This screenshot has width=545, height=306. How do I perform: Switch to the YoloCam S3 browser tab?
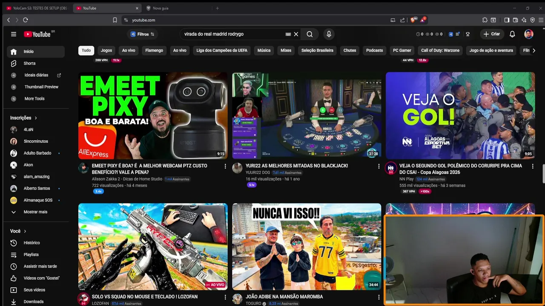pos(37,8)
